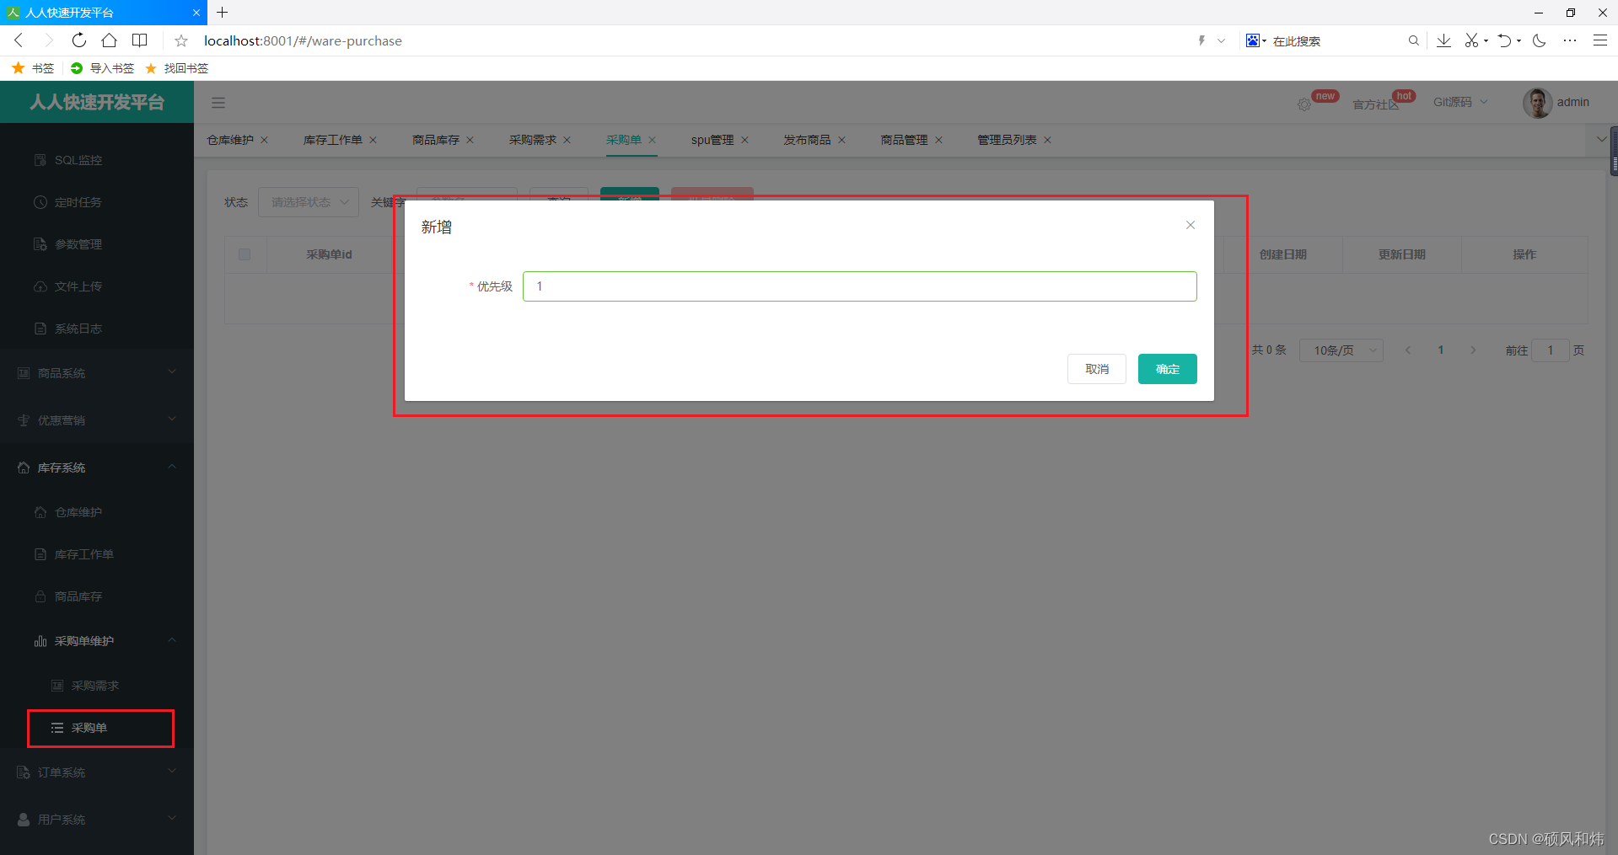Close the 商品管理 tab
The width and height of the screenshot is (1618, 855).
938,140
